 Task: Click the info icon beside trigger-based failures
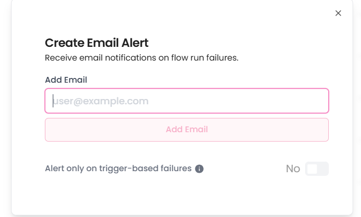click(x=199, y=169)
